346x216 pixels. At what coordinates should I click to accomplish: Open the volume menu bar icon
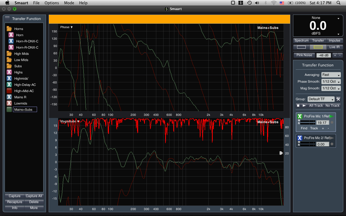point(257,3)
